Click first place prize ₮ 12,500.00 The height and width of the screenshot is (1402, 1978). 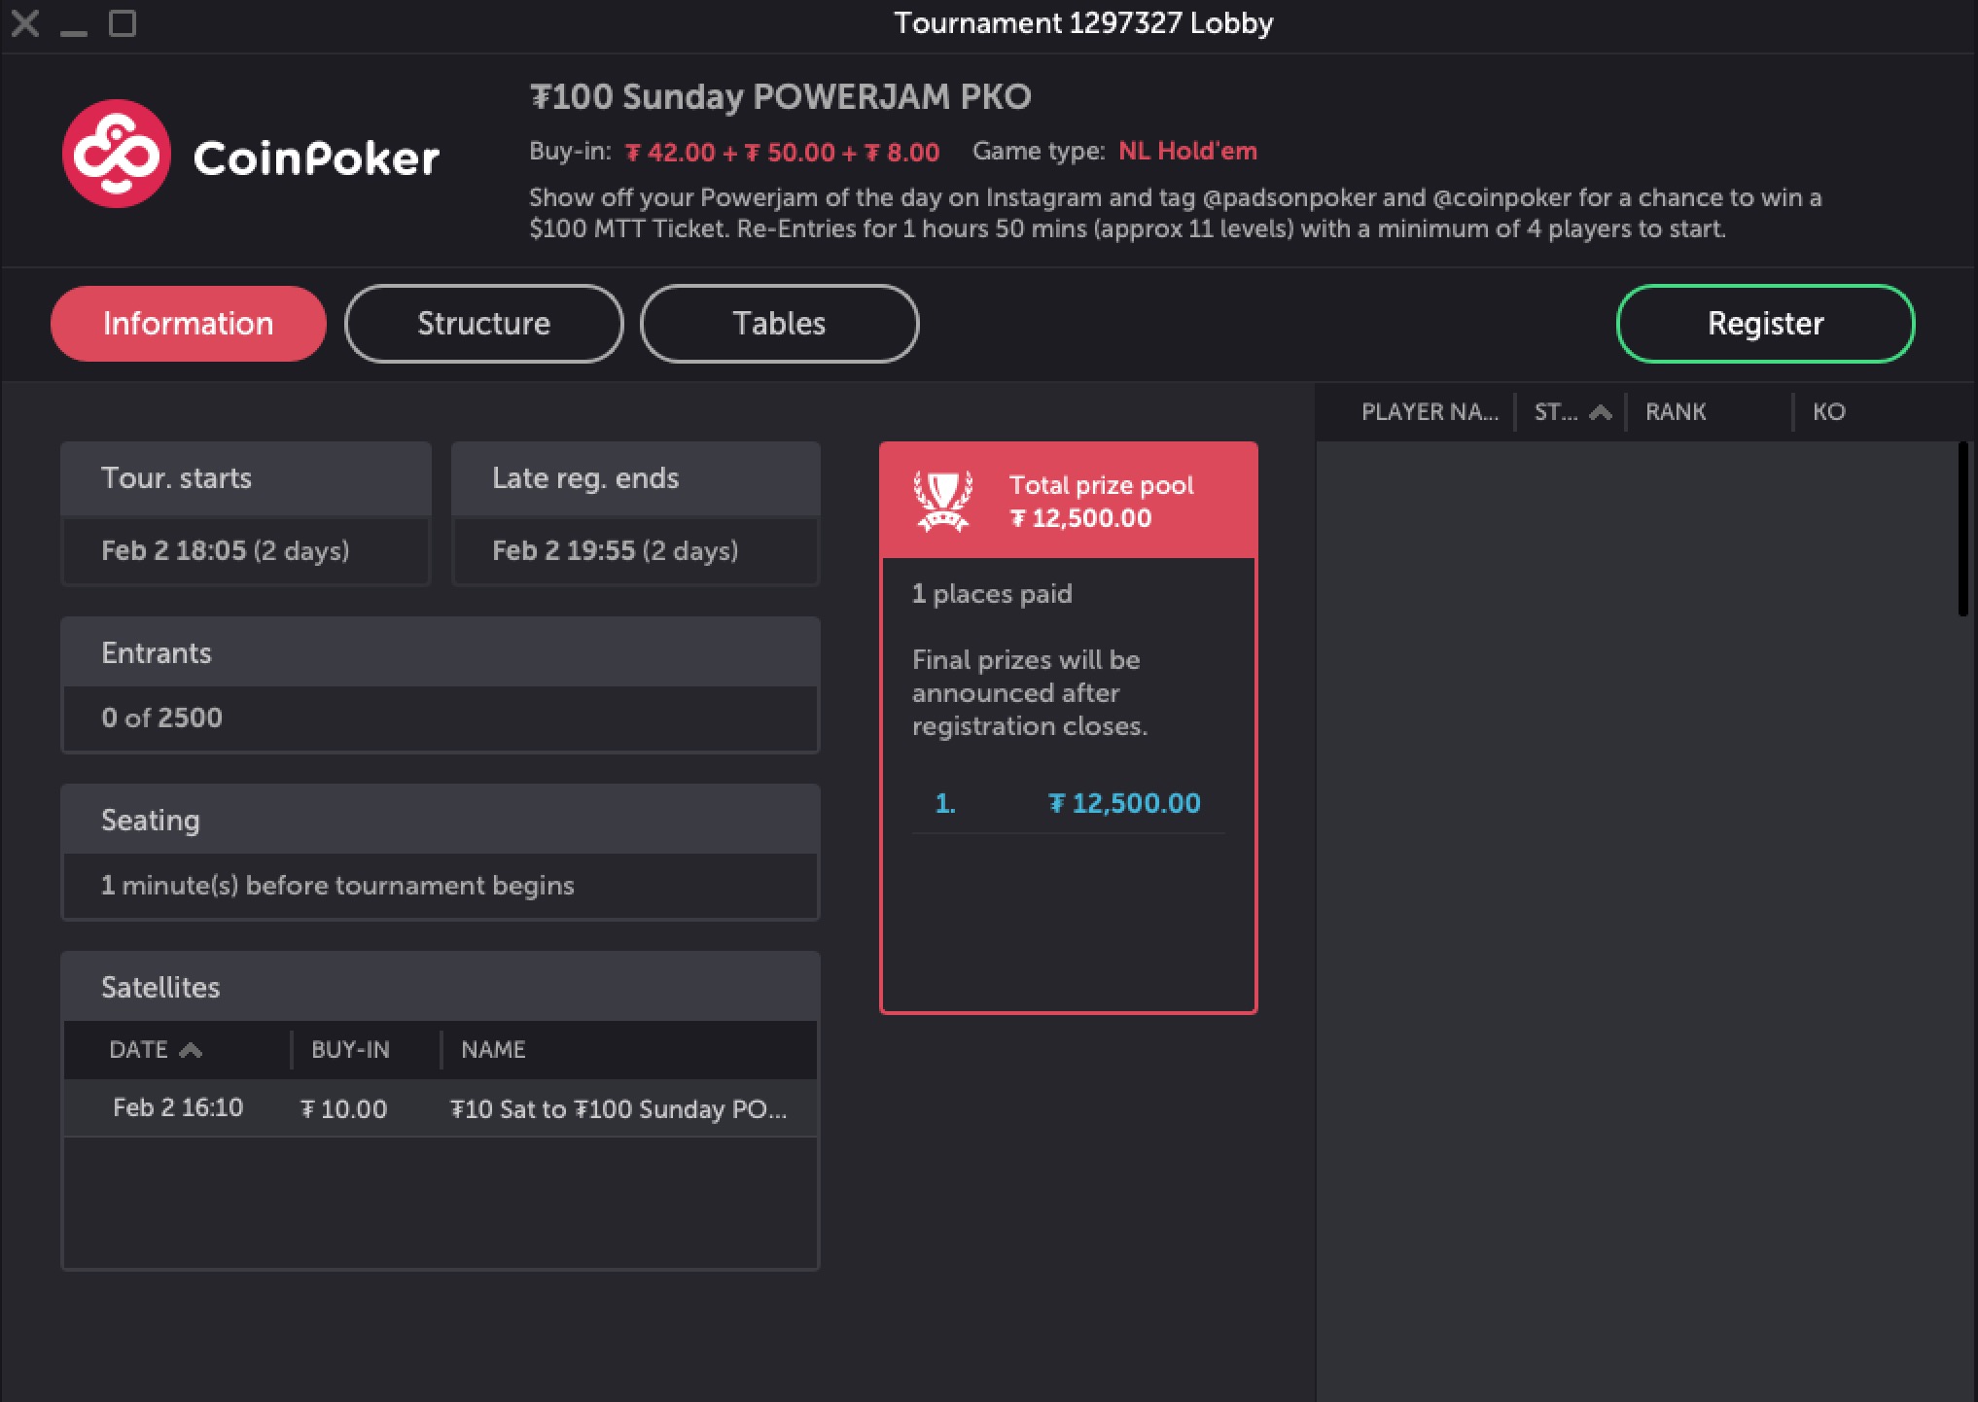[1124, 803]
